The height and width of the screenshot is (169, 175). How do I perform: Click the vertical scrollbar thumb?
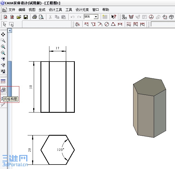coord(10,79)
